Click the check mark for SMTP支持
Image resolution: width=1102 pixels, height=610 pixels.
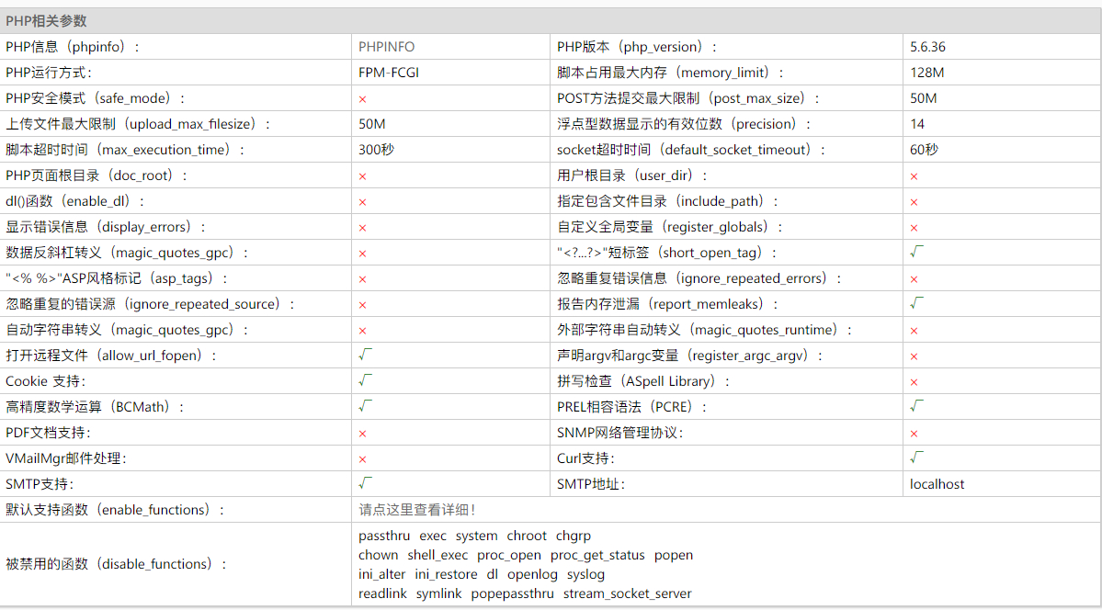[x=365, y=483]
